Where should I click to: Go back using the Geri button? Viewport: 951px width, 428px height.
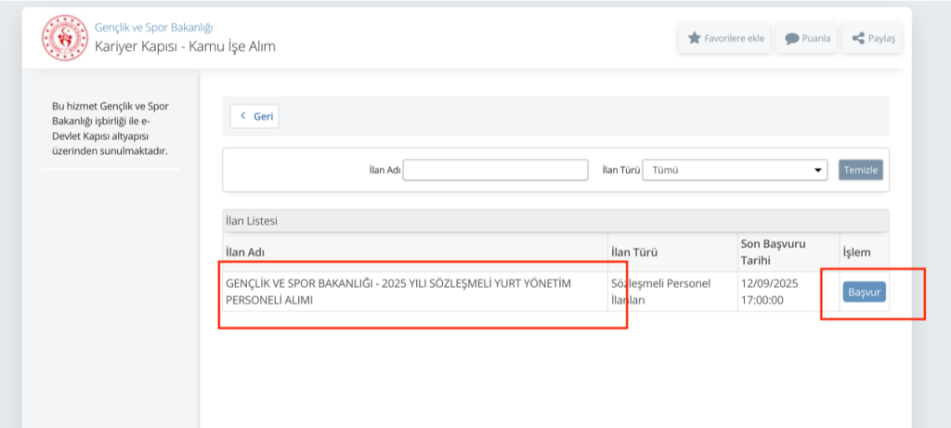pos(254,116)
